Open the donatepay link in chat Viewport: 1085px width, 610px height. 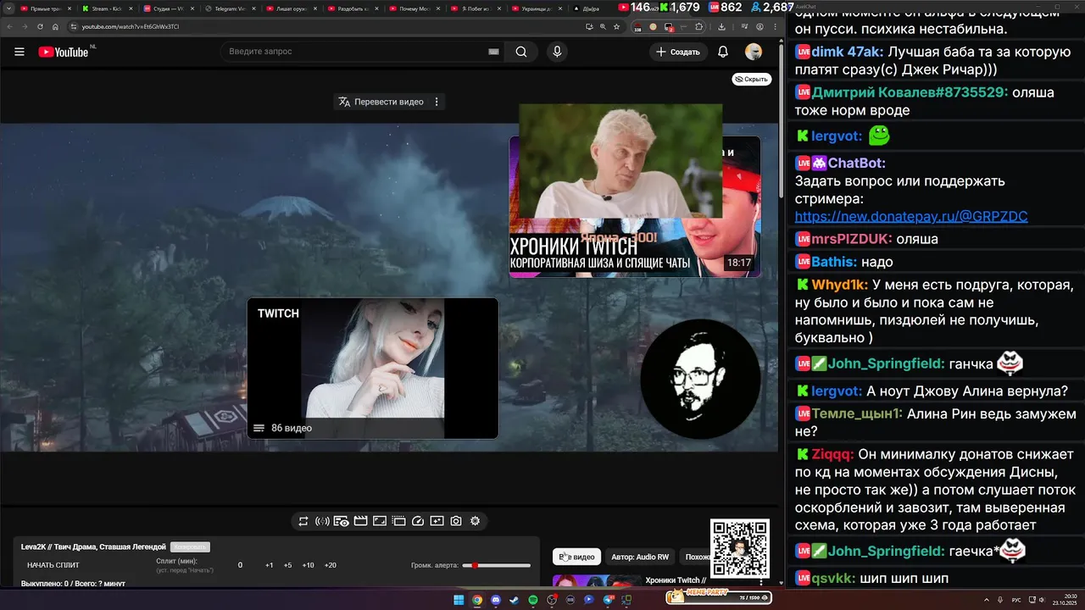[x=911, y=217]
